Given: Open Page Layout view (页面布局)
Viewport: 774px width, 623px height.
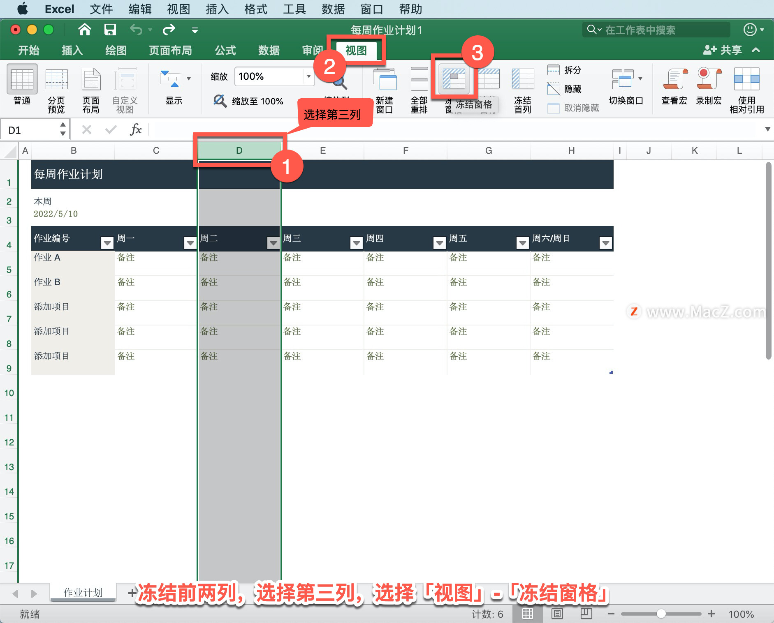Looking at the screenshot, I should pos(91,79).
